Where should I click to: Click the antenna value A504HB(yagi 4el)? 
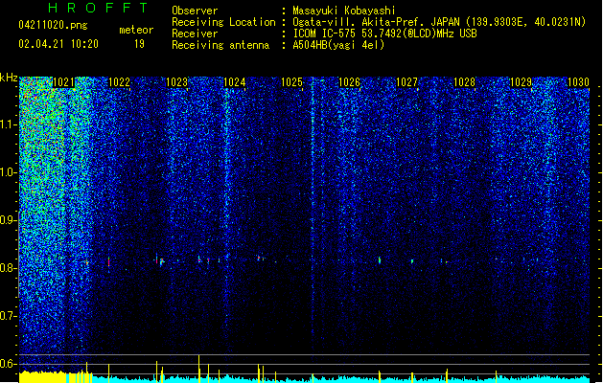[338, 45]
